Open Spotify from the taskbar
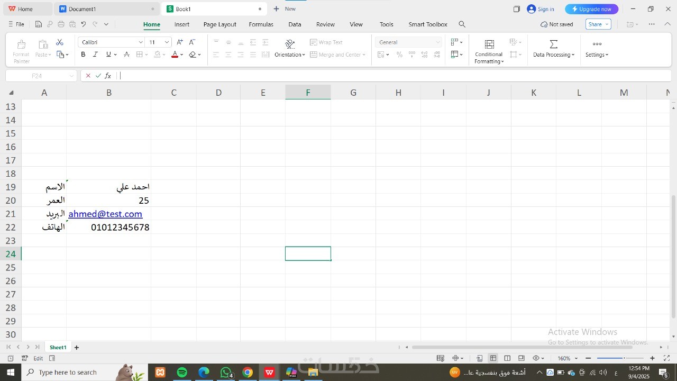Image resolution: width=677 pixels, height=381 pixels. [x=182, y=373]
